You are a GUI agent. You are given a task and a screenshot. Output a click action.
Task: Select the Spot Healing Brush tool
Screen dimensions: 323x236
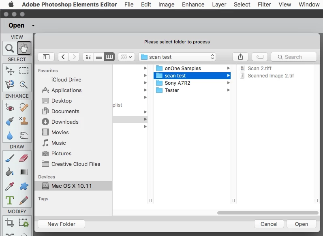point(24,107)
